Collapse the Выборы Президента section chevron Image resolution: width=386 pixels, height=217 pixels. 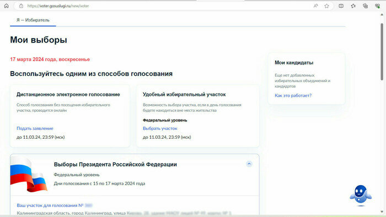pyautogui.click(x=249, y=164)
